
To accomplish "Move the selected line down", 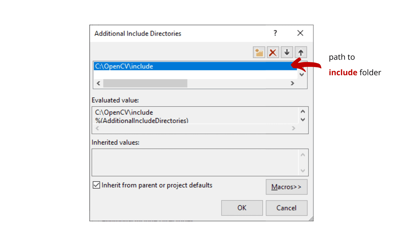I will click(287, 52).
